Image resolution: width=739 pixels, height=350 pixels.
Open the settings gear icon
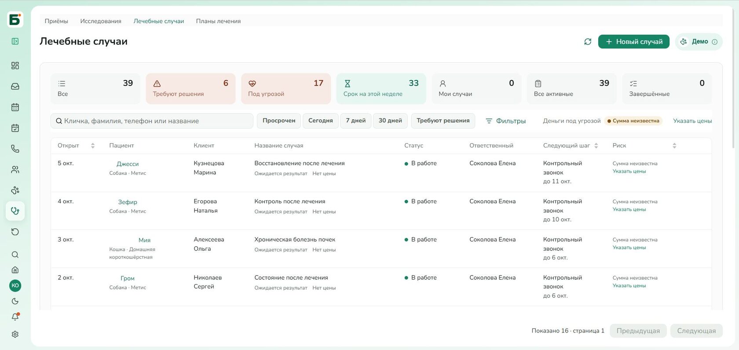pos(15,334)
